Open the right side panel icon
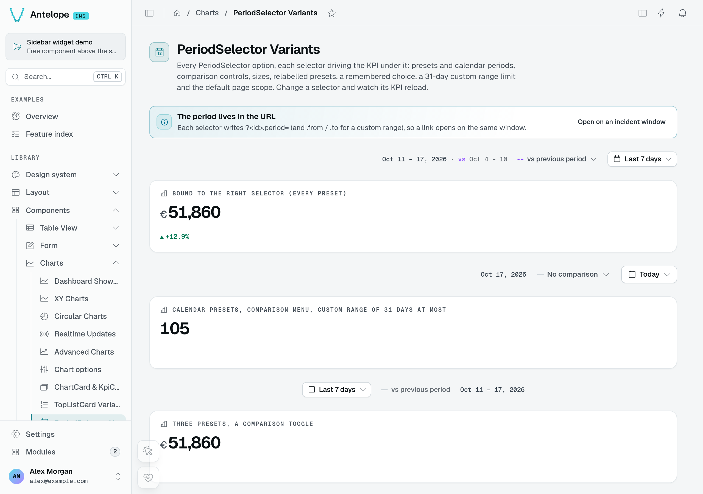The height and width of the screenshot is (494, 703). [642, 13]
